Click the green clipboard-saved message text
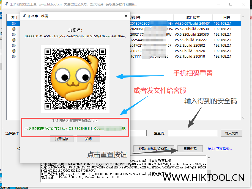The image size is (252, 189). click(x=75, y=129)
